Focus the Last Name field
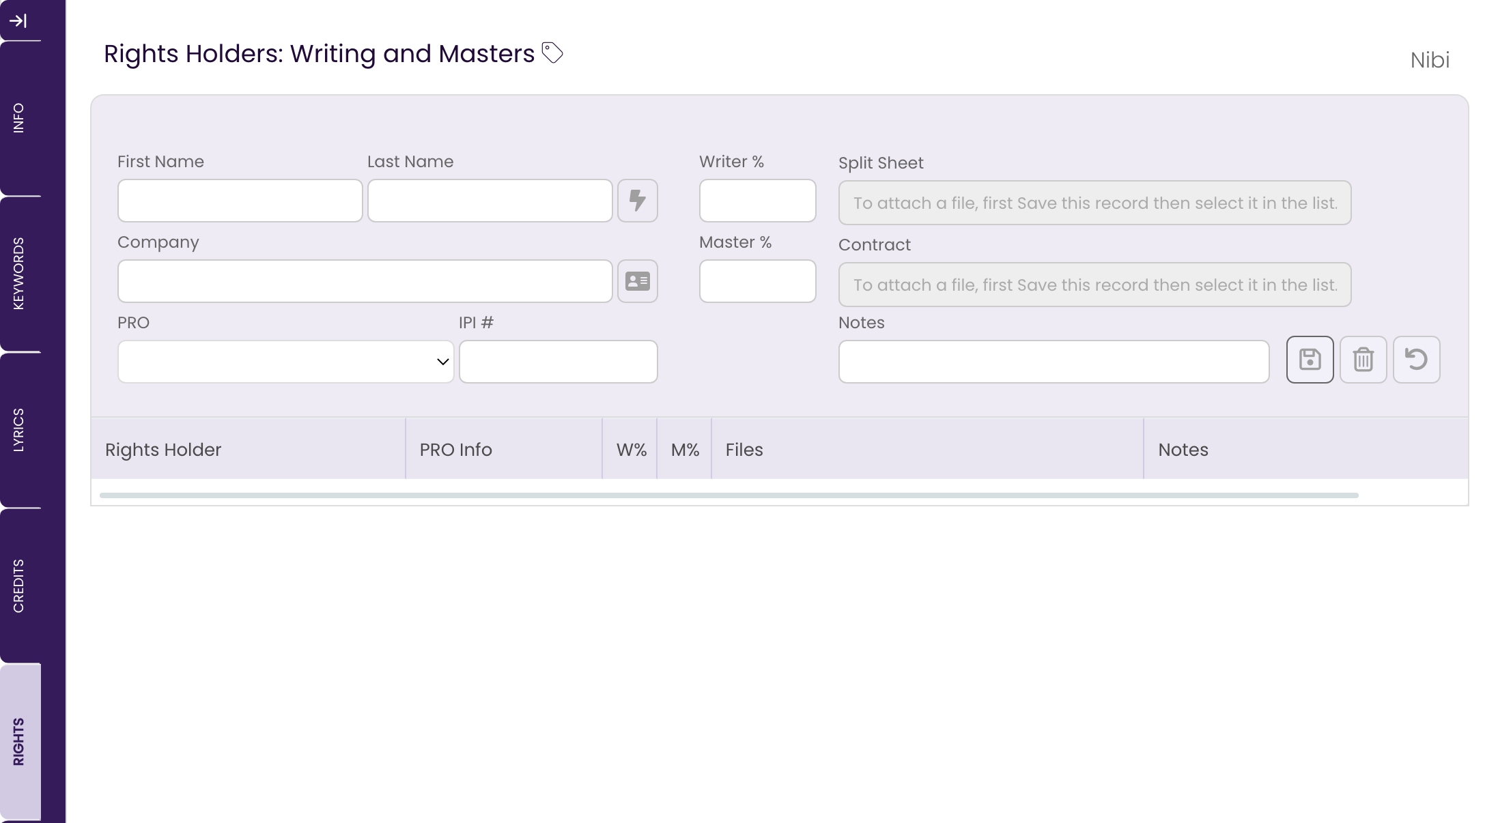The image size is (1498, 823). coord(490,201)
